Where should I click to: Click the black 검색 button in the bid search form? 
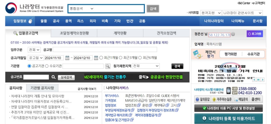pyautogui.click(x=177, y=66)
